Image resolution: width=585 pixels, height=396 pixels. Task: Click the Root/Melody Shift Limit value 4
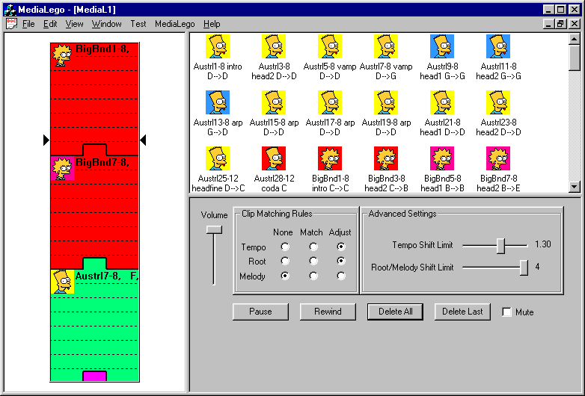pos(537,267)
